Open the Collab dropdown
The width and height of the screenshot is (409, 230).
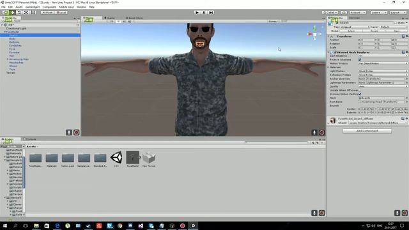330,13
